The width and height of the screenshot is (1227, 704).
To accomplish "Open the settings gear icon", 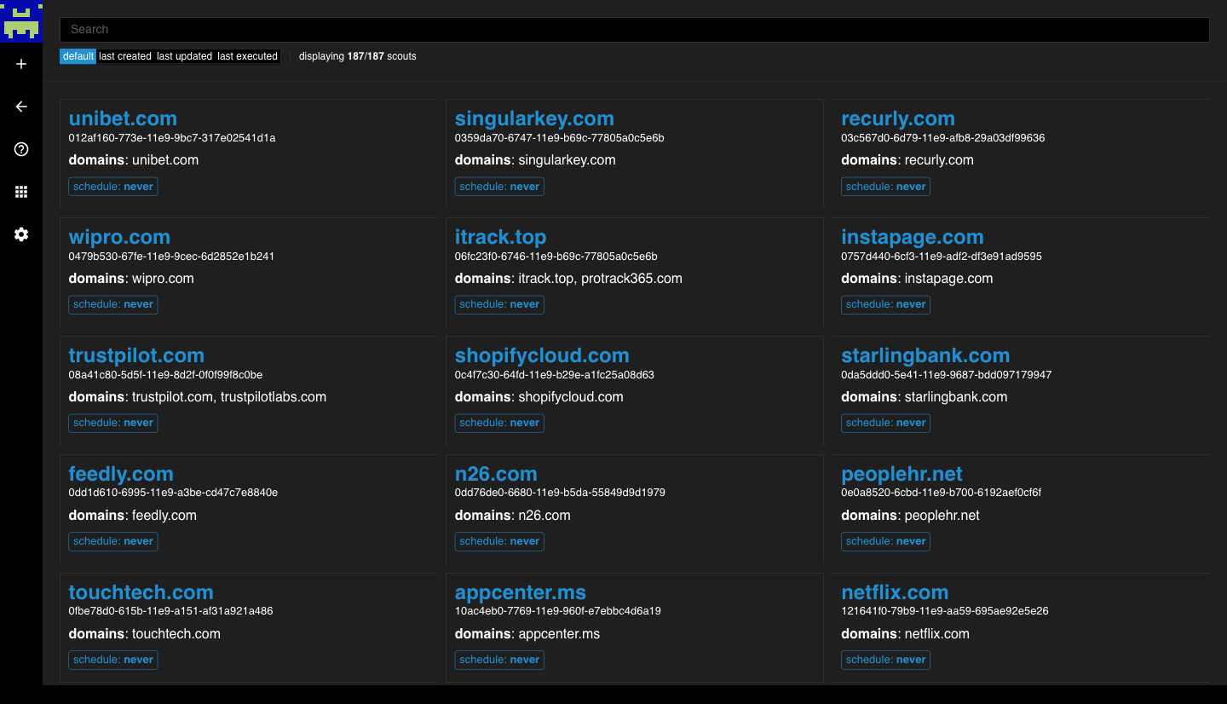I will (21, 234).
